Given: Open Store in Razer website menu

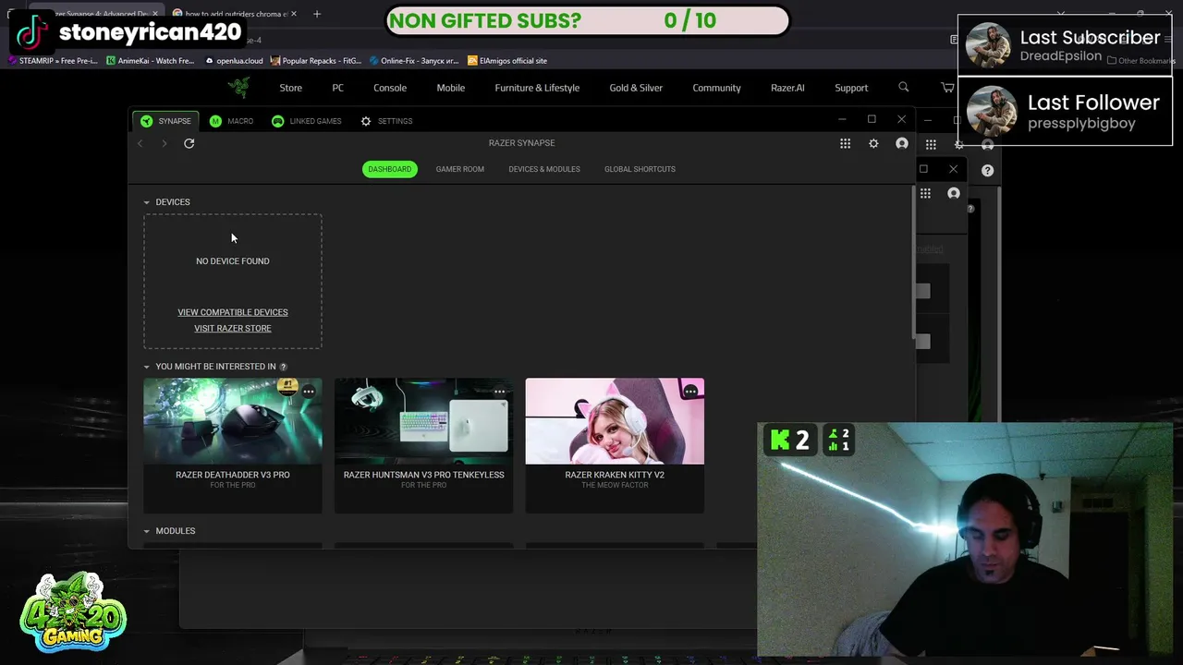Looking at the screenshot, I should tap(290, 88).
